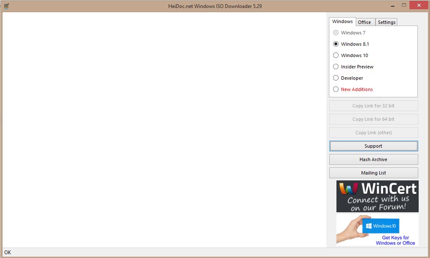Image resolution: width=430 pixels, height=258 pixels.
Task: Open the WinCert forum banner
Action: click(x=377, y=196)
